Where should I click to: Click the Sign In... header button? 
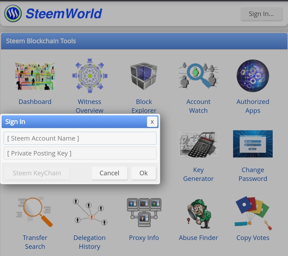tap(261, 14)
